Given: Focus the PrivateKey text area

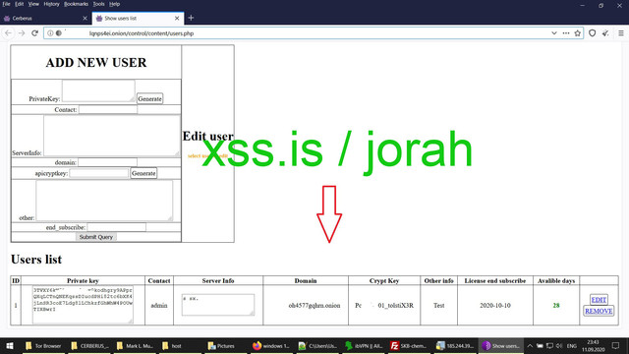Looking at the screenshot, I should tap(98, 90).
